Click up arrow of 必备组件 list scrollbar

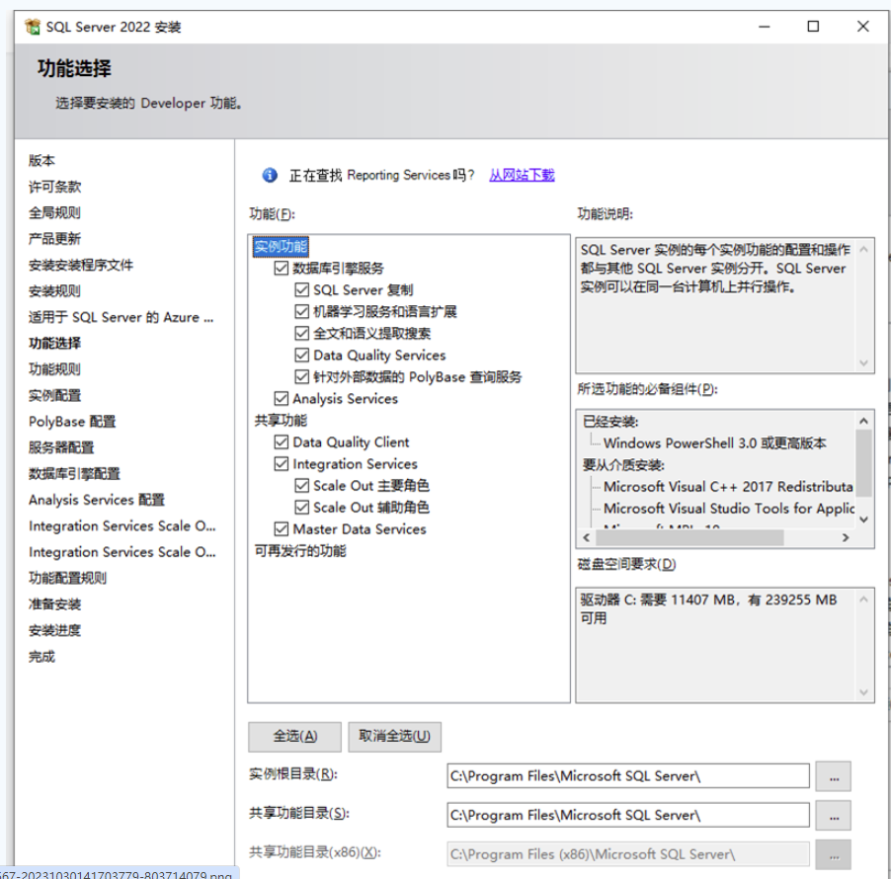tap(863, 421)
